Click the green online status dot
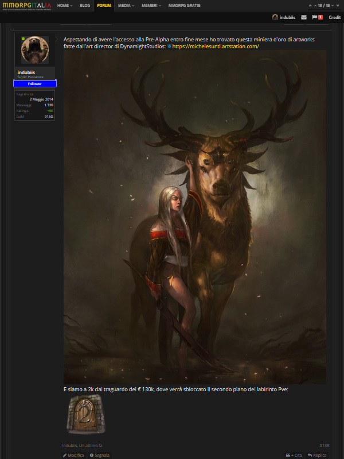Image resolution: width=344 pixels, height=459 pixels. pos(23,38)
